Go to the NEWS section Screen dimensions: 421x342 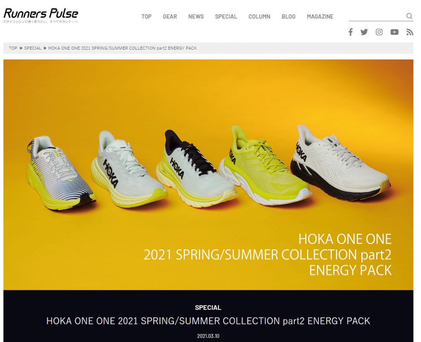pos(196,16)
